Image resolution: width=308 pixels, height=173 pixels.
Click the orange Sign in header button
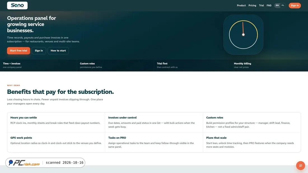[x=295, y=6]
